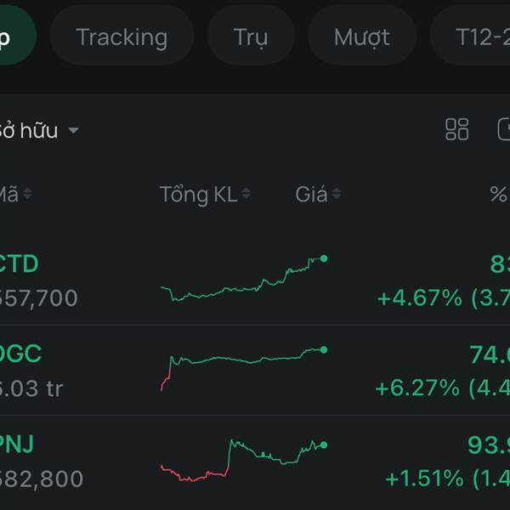The height and width of the screenshot is (510, 510).
Task: Sort stocks by Giá price arrows
Action: 336,195
